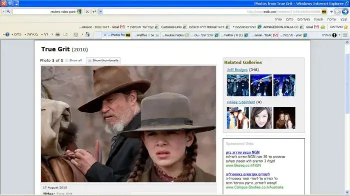Go back with the Back arrow
The width and height of the screenshot is (350, 196).
[337, 11]
